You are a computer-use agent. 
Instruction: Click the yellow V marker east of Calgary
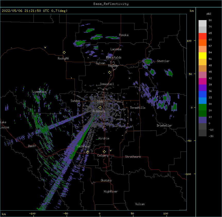[110, 151]
